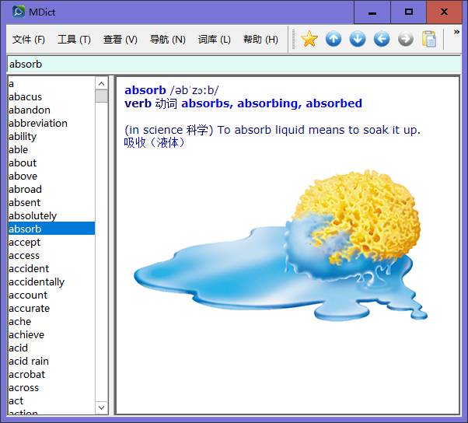Open the 查看 (V) menu
468x423 pixels.
point(120,40)
